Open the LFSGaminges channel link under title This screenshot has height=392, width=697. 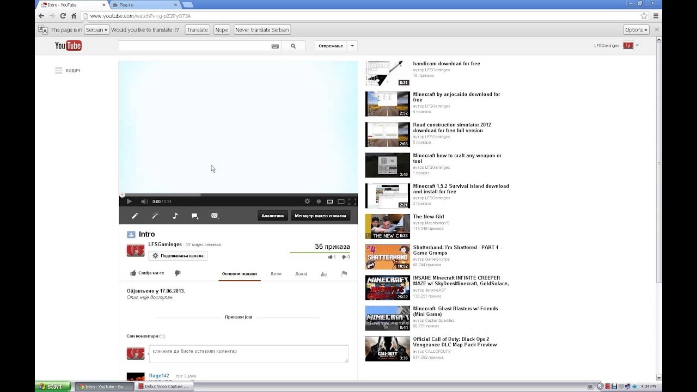click(165, 244)
